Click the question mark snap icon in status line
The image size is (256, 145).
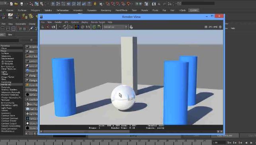pos(89,4)
